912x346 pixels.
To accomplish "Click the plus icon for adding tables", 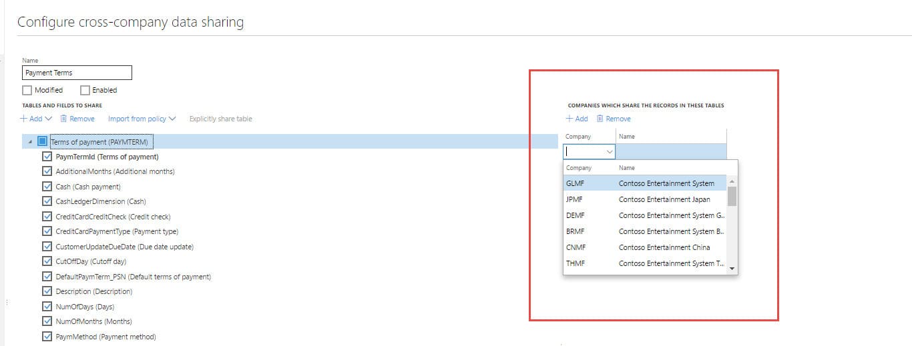I will click(23, 119).
